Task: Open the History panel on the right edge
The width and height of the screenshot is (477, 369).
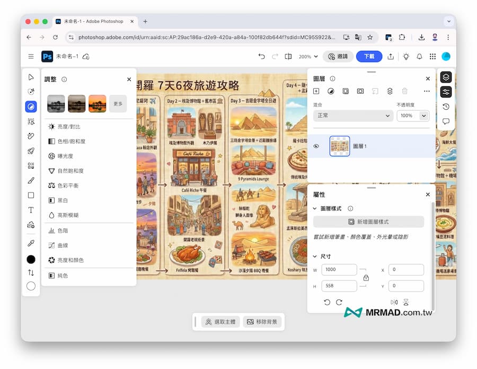Action: pos(446,106)
